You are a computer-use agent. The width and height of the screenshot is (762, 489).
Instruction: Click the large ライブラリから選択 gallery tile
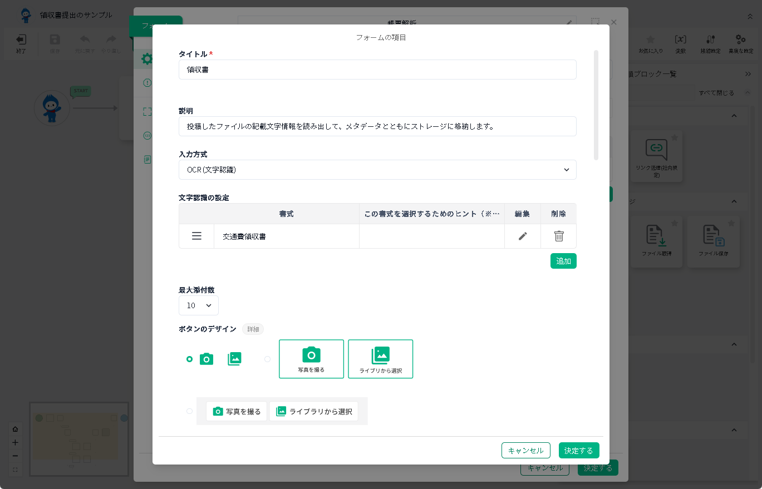(x=380, y=359)
